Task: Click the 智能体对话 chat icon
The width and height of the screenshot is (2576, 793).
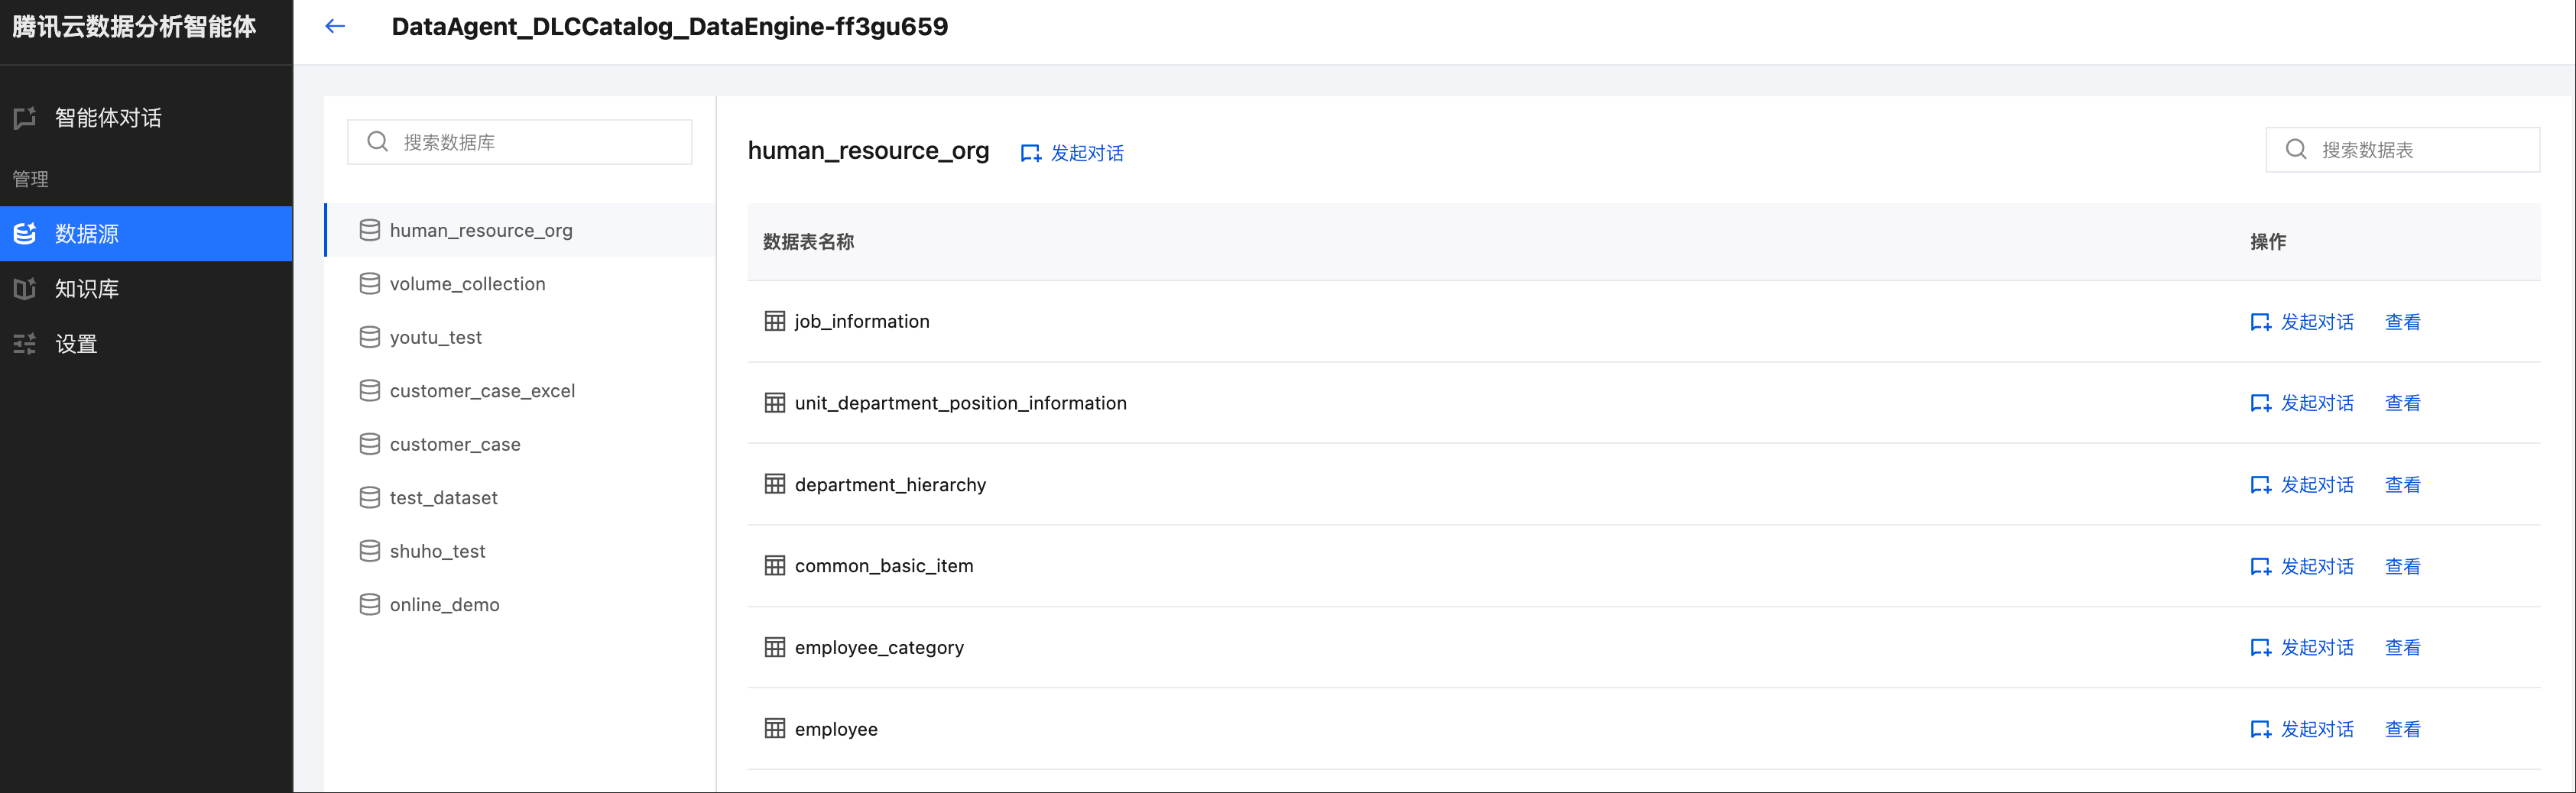Action: tap(25, 118)
